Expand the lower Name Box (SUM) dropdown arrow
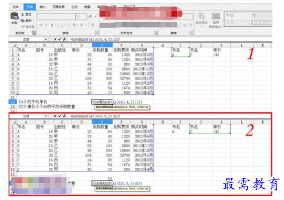Image resolution: width=284 pixels, height=200 pixels. (x=46, y=116)
